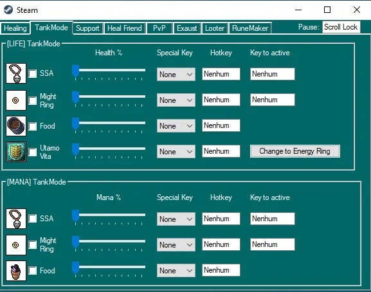Image resolution: width=371 pixels, height=292 pixels.
Task: Enable the SSA checkbox in MANA TankMode
Action: [33, 219]
